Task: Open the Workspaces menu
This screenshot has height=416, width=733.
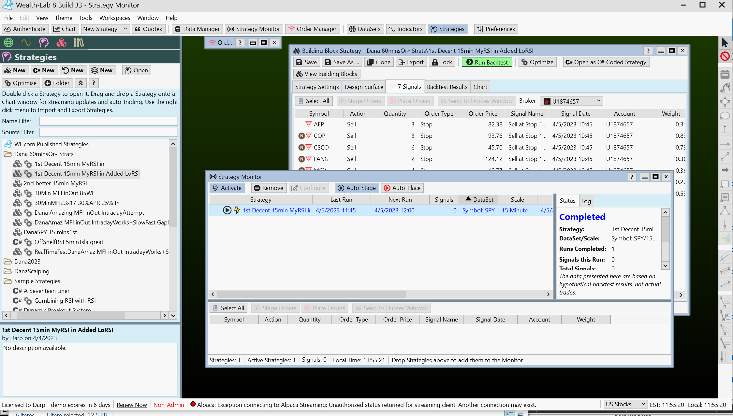Action: coord(115,18)
